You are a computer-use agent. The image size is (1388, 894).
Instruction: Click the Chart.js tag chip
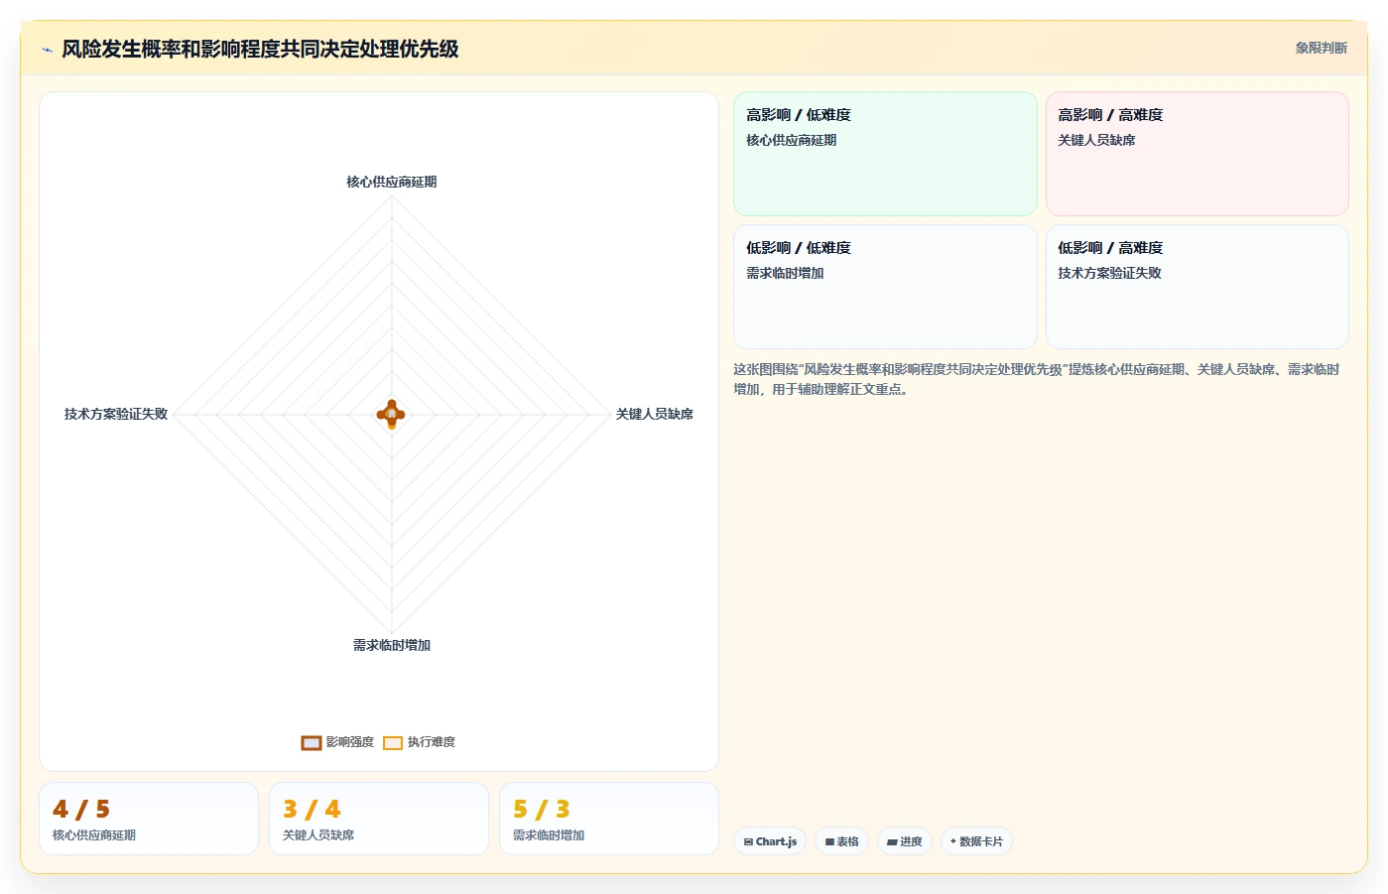click(x=770, y=841)
